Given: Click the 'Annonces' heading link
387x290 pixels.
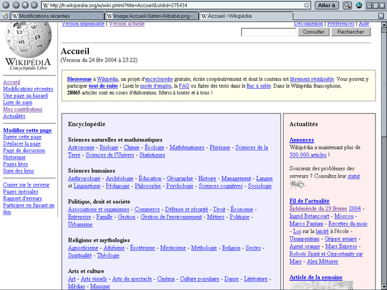Looking at the screenshot, I should (x=302, y=140).
